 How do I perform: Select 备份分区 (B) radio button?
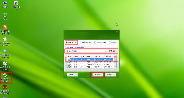[81, 43]
